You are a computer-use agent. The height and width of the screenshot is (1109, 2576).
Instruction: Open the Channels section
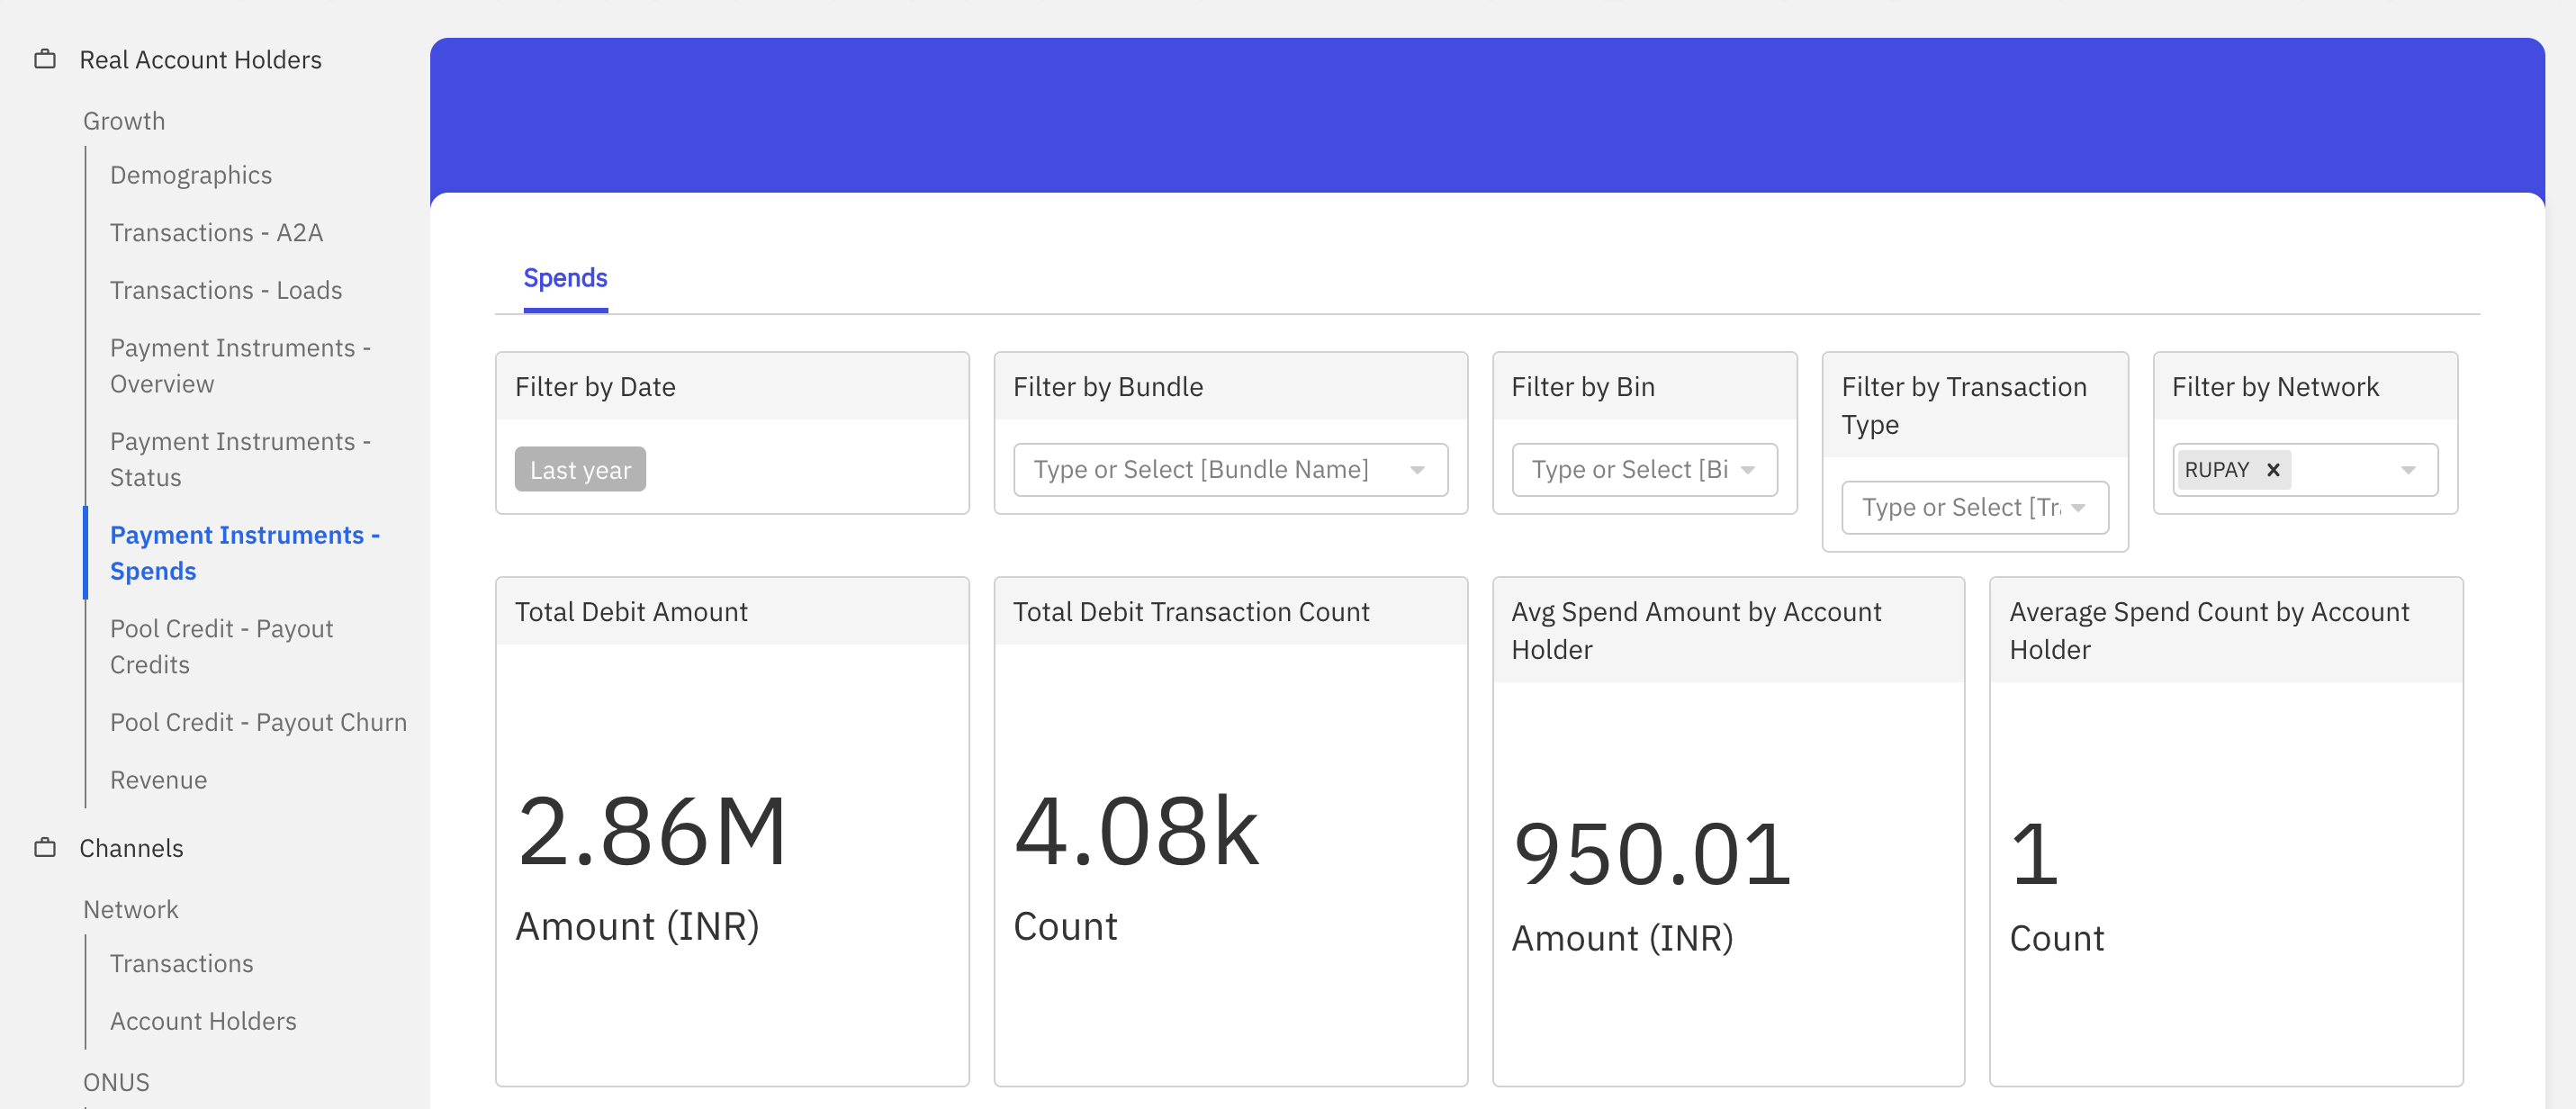(131, 849)
